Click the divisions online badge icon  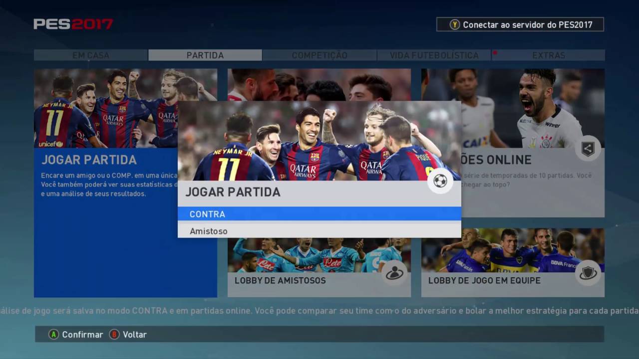[588, 148]
